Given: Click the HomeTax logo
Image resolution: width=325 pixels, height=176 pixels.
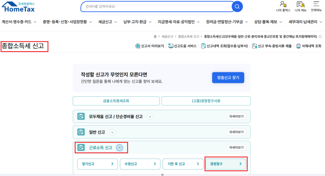Looking at the screenshot, I should click(18, 7).
